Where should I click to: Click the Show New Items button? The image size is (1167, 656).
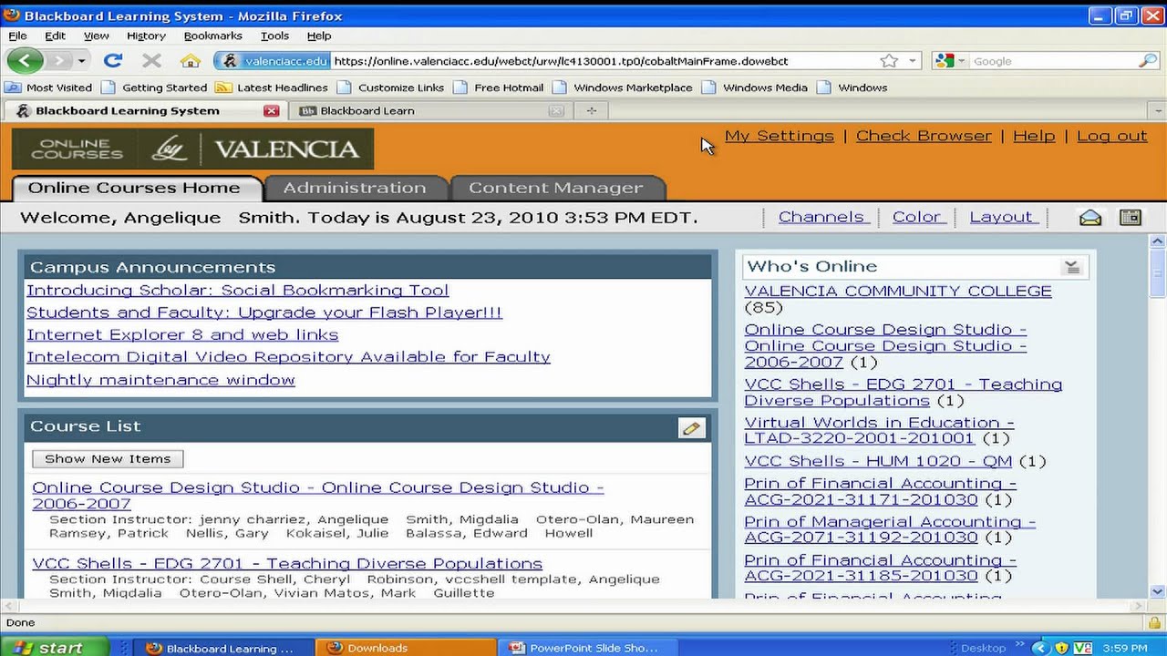tap(108, 458)
